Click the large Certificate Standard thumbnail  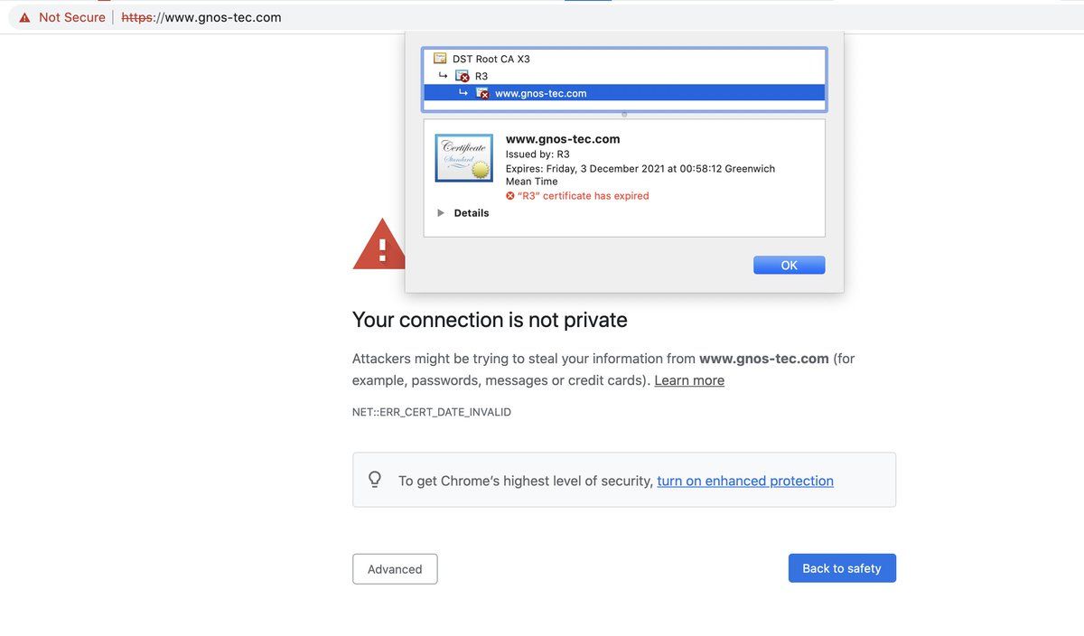pos(463,158)
